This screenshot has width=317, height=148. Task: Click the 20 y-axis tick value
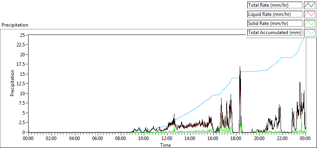click(23, 54)
